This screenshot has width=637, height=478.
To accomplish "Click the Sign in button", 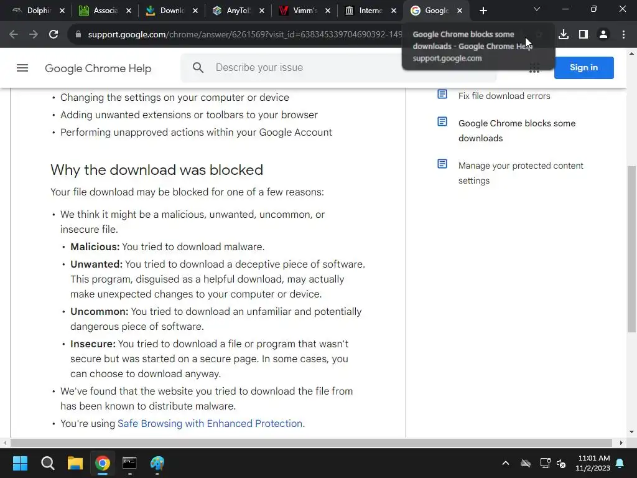I will click(x=584, y=67).
